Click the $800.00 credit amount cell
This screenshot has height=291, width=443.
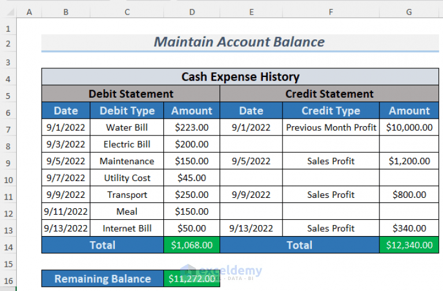coord(409,194)
